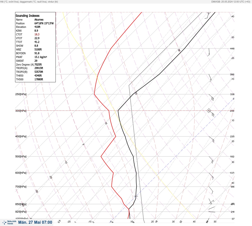Click the SWEAT value 29
Screen dimensions: 252x226
point(36,61)
